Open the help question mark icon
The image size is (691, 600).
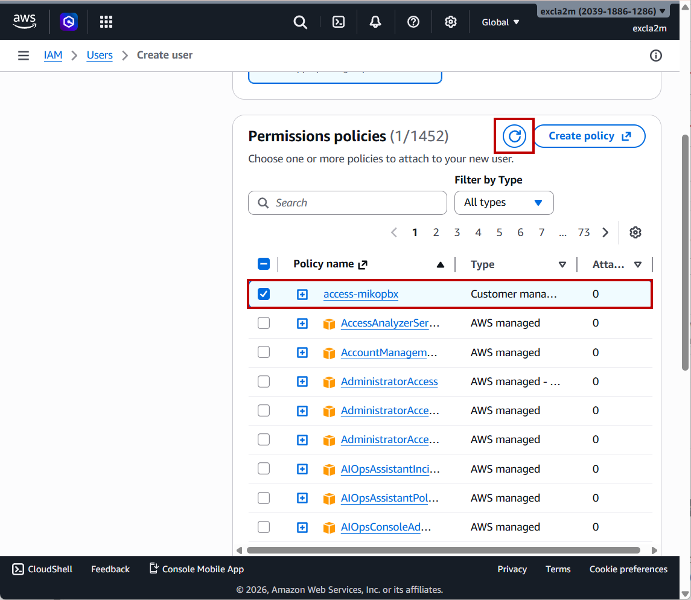(413, 22)
